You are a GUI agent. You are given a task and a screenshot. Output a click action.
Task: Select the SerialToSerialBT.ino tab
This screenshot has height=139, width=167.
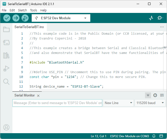pos(29,27)
